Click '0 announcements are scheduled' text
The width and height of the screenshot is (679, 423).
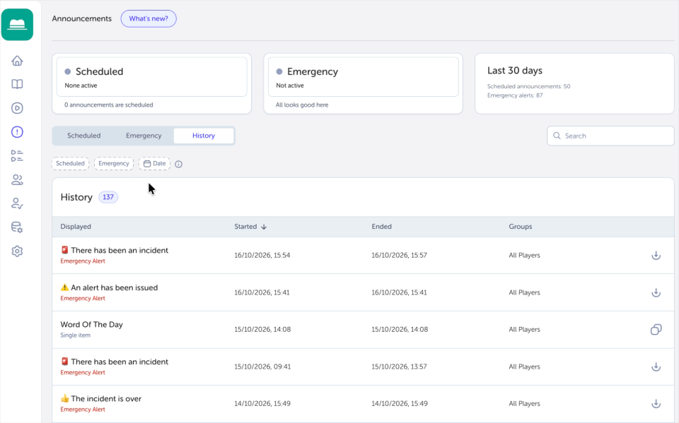(x=109, y=105)
